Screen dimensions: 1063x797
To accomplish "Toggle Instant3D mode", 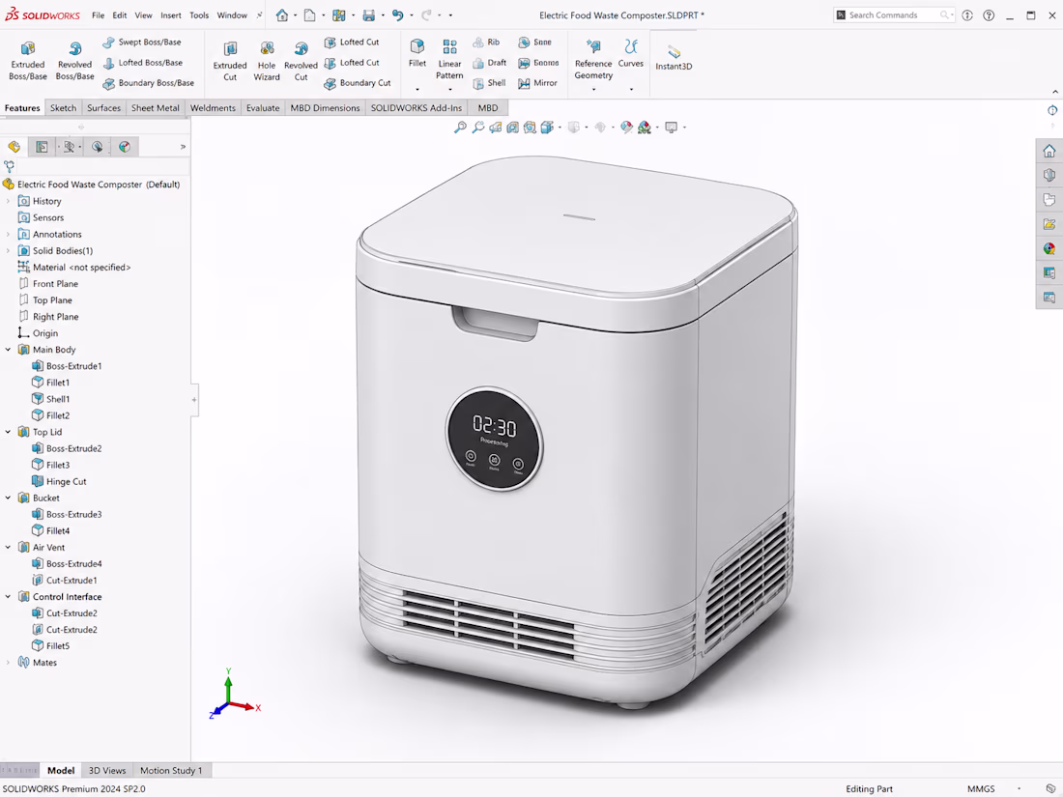I will coord(674,58).
